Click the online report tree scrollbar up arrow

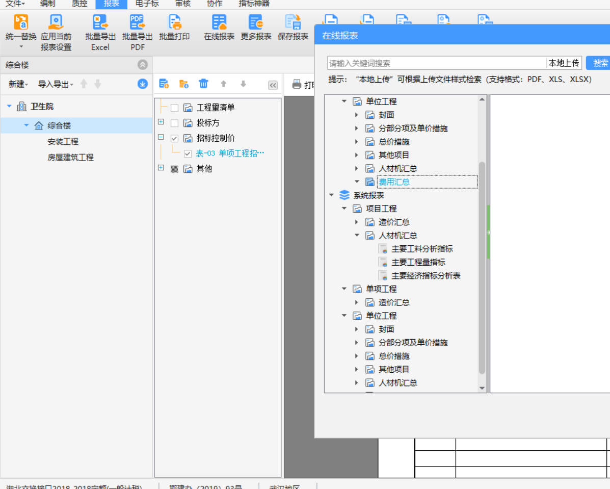coord(482,99)
